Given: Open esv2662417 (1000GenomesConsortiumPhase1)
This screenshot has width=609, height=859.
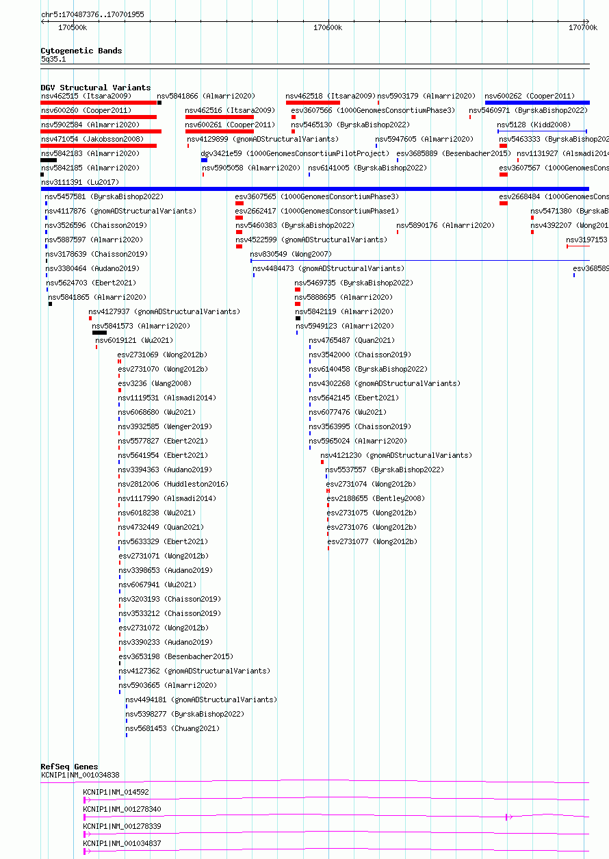Looking at the screenshot, I should click(318, 211).
